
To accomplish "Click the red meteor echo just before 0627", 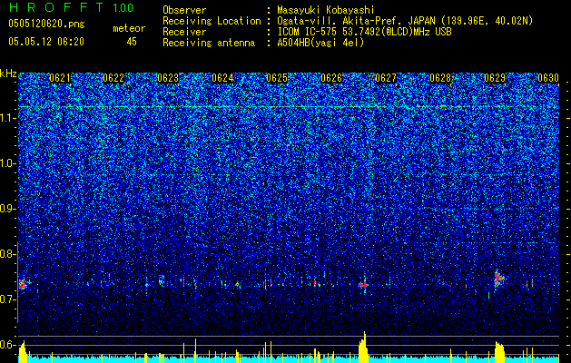I will coord(363,285).
